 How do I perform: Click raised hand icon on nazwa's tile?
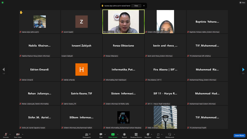pos(21,12)
